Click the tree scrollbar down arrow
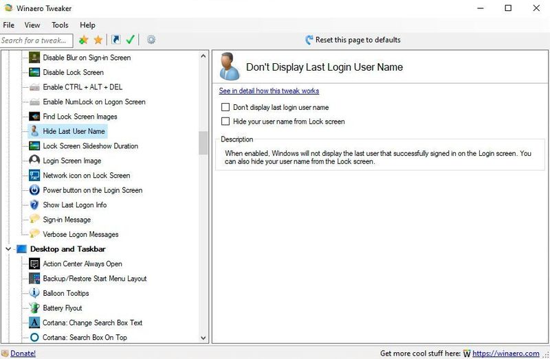550x359 pixels. point(203,338)
